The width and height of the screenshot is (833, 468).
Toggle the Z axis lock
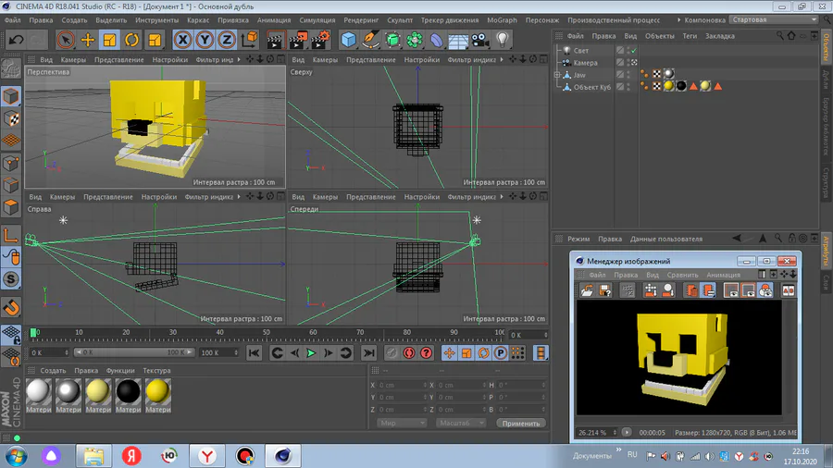coord(226,40)
